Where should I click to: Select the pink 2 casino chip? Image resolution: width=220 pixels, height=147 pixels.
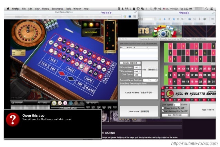point(65,103)
